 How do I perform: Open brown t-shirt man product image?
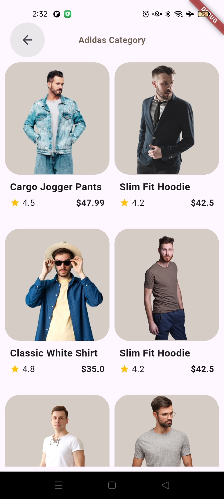(167, 285)
